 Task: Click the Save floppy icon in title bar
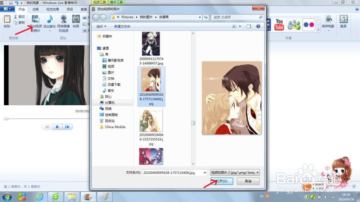10,3
